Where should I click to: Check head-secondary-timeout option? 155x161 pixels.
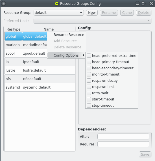(89, 68)
